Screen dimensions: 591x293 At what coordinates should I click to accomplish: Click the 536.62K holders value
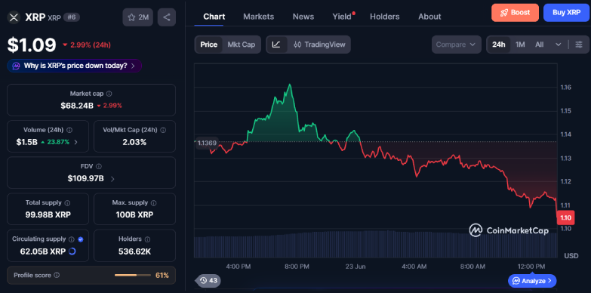pos(134,251)
